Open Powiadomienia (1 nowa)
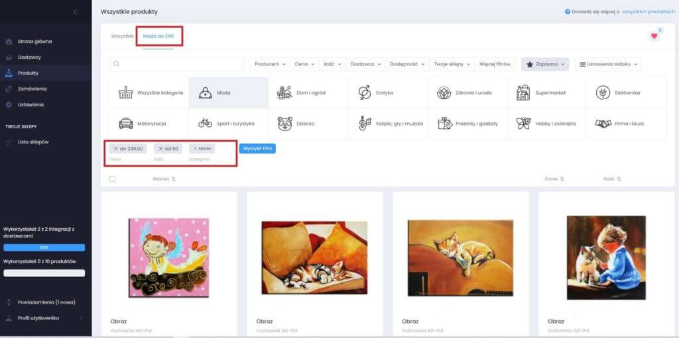The height and width of the screenshot is (338, 679). pyautogui.click(x=46, y=302)
